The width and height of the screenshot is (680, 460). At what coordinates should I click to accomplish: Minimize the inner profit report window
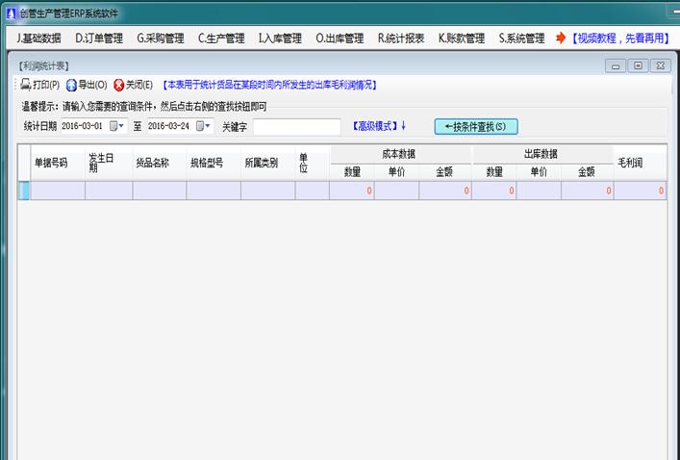(x=617, y=65)
